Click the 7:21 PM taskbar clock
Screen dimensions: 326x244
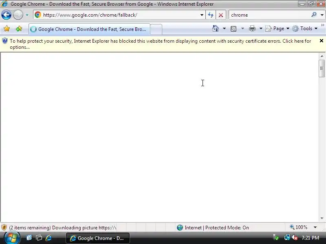tap(310, 237)
